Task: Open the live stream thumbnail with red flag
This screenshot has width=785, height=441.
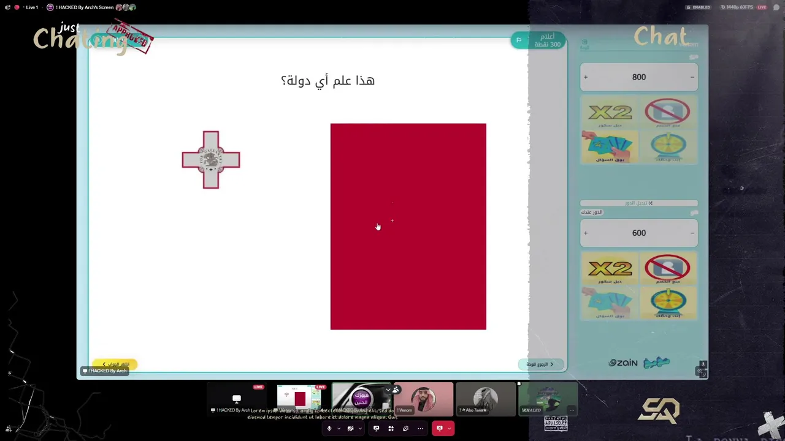Action: 299,399
